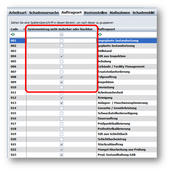Viewport: 171px width, 172px height.
Task: Toggle the Systemeintrag checkbox for row 014
Action: coord(62,108)
